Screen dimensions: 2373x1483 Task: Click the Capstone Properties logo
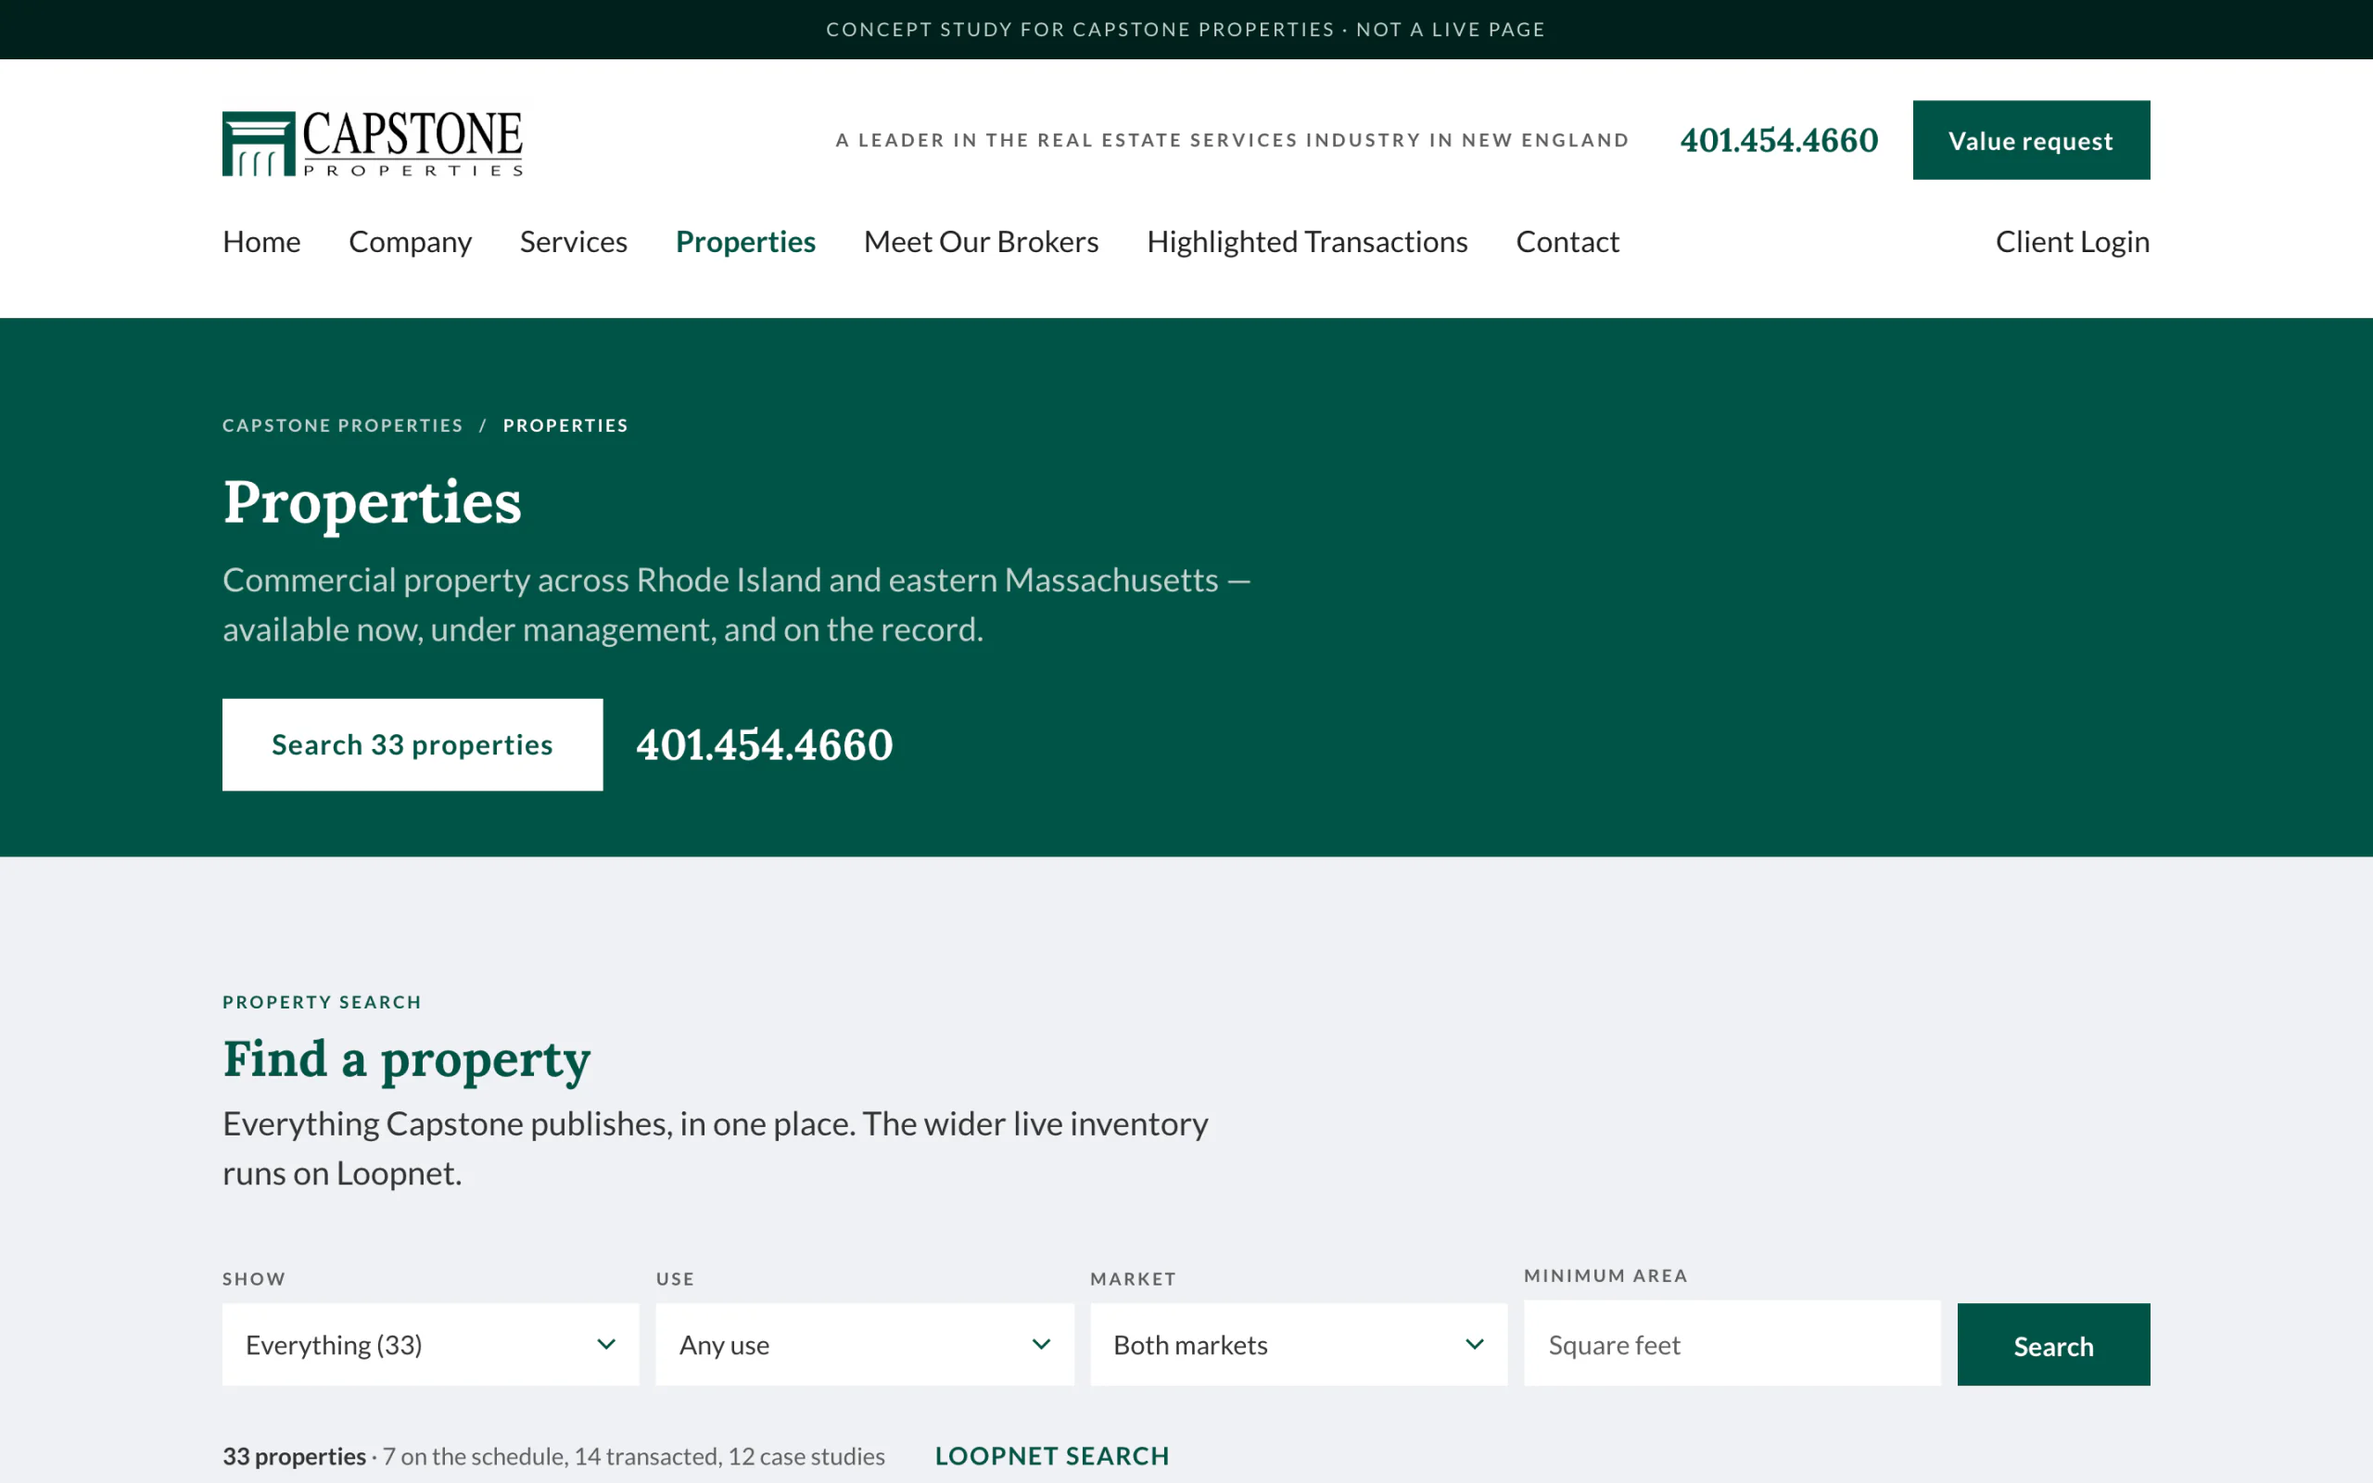pos(373,143)
